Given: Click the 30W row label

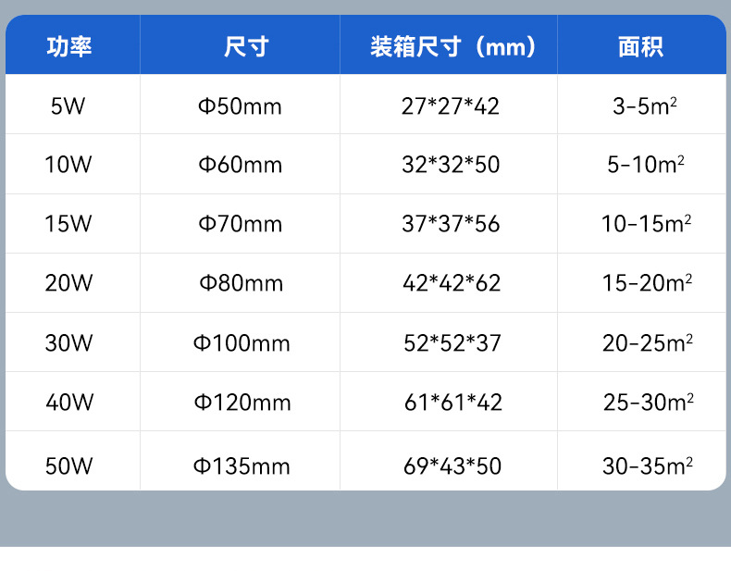Looking at the screenshot, I should [x=68, y=343].
